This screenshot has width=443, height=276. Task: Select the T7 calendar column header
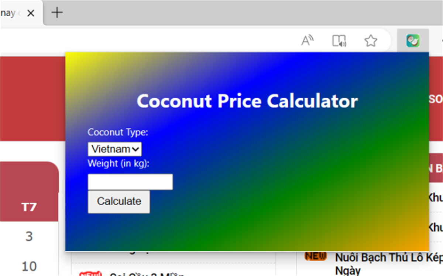tap(29, 207)
